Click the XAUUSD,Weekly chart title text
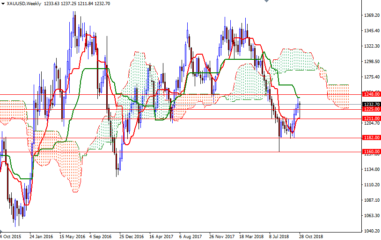 pos(23,3)
